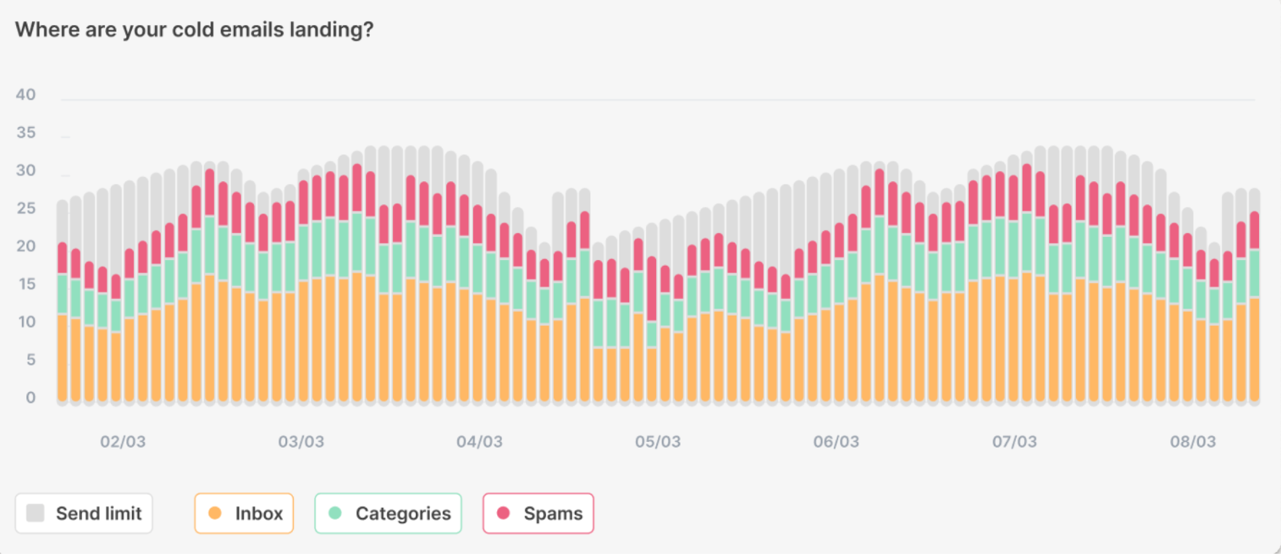Toggle the Spams series visibility
The image size is (1281, 554).
point(538,513)
